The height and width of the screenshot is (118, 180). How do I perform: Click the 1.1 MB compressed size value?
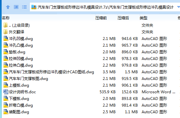click(131, 112)
